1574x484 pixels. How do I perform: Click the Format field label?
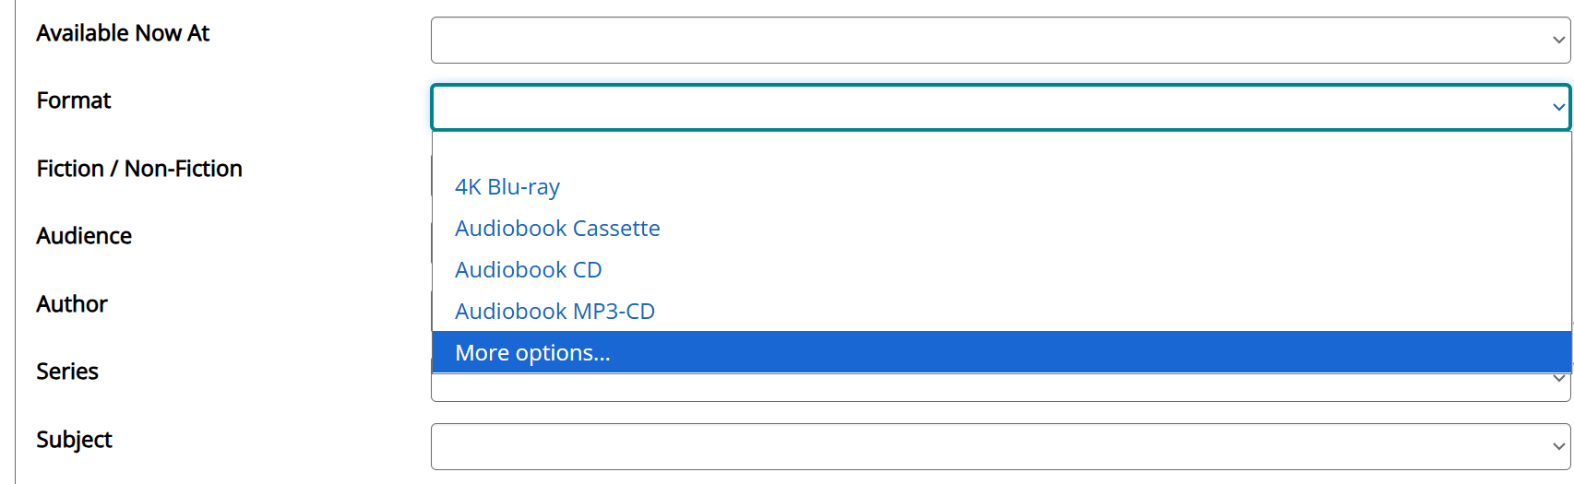click(x=74, y=100)
